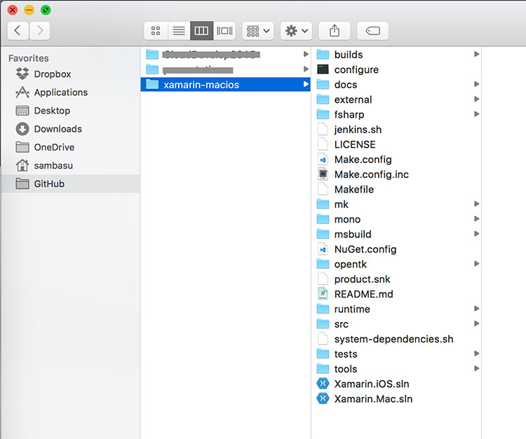
Task: Select the Makefile entry
Action: click(x=396, y=189)
